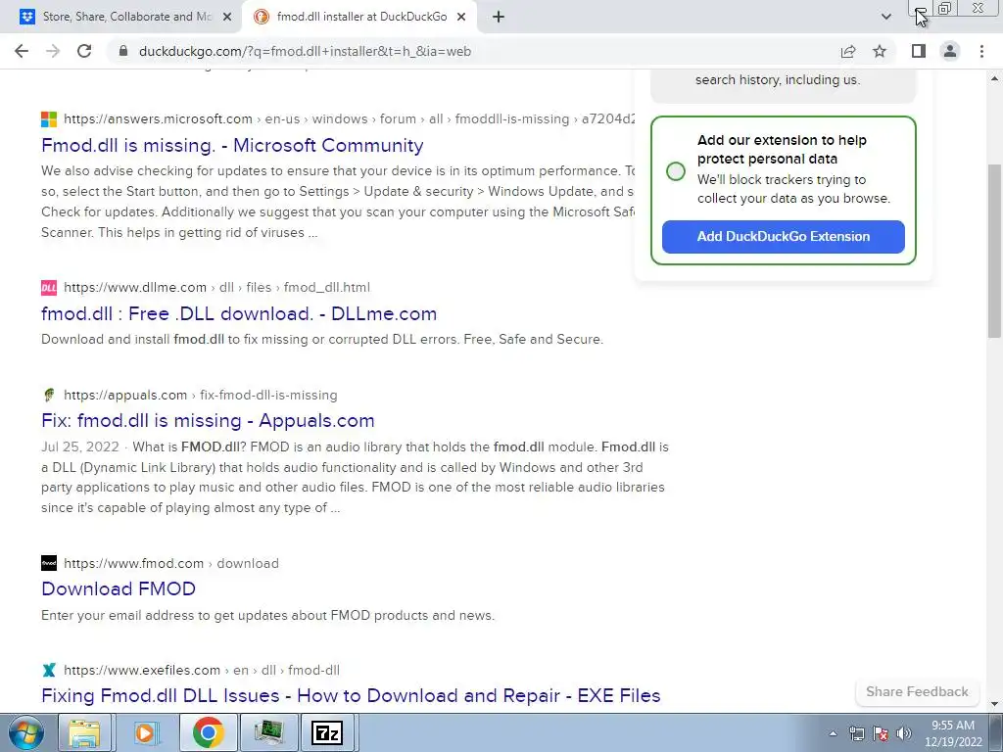Click the Microsoft favicon next to answers.microsoft.com

49,118
